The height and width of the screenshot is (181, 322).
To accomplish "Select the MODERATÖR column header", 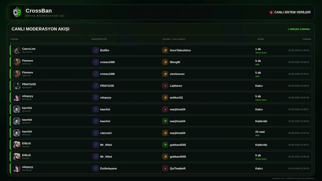I will click(99, 39).
